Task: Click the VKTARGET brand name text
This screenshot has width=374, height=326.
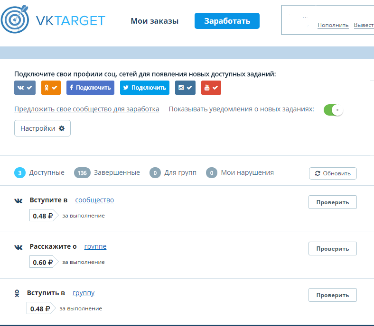Action: [71, 21]
